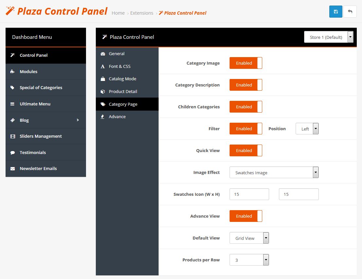
Task: Click the back arrow icon button
Action: tap(350, 11)
